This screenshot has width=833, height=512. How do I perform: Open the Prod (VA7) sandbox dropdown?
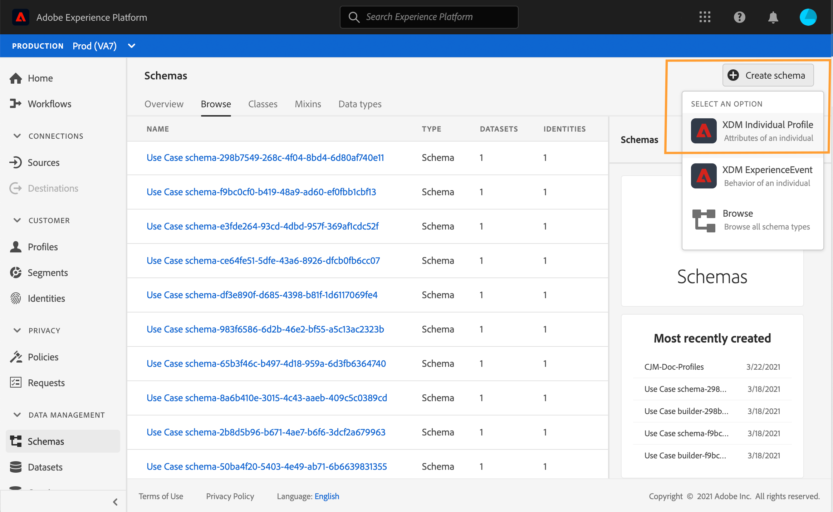(104, 46)
